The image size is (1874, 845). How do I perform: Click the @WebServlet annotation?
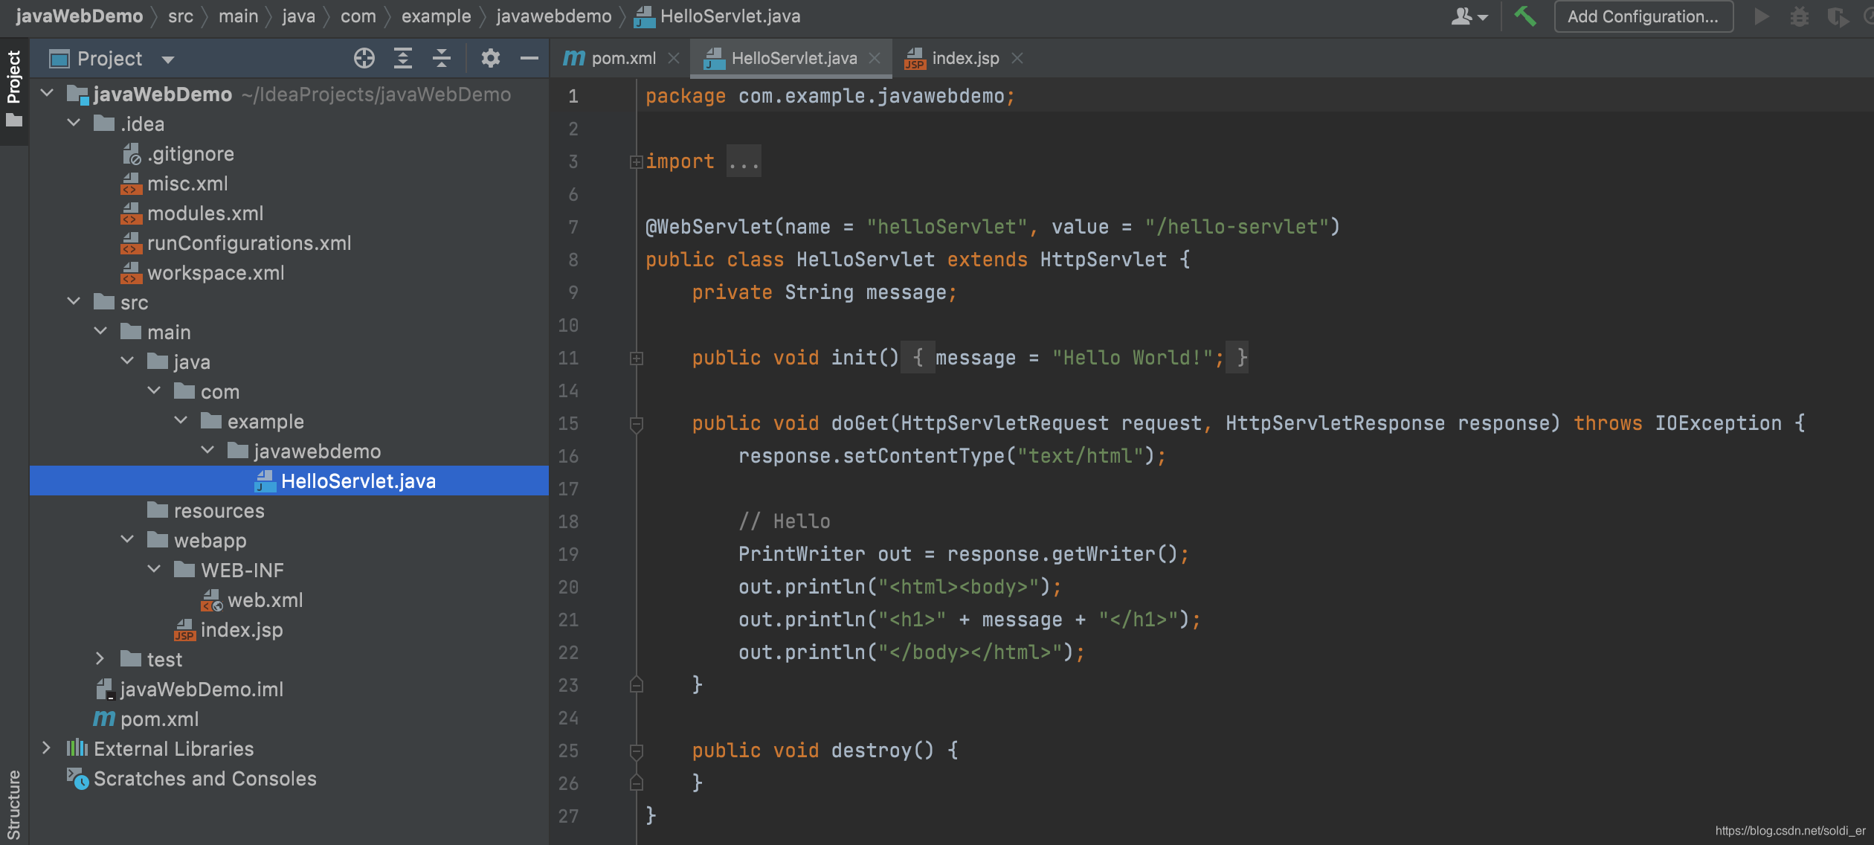[709, 227]
